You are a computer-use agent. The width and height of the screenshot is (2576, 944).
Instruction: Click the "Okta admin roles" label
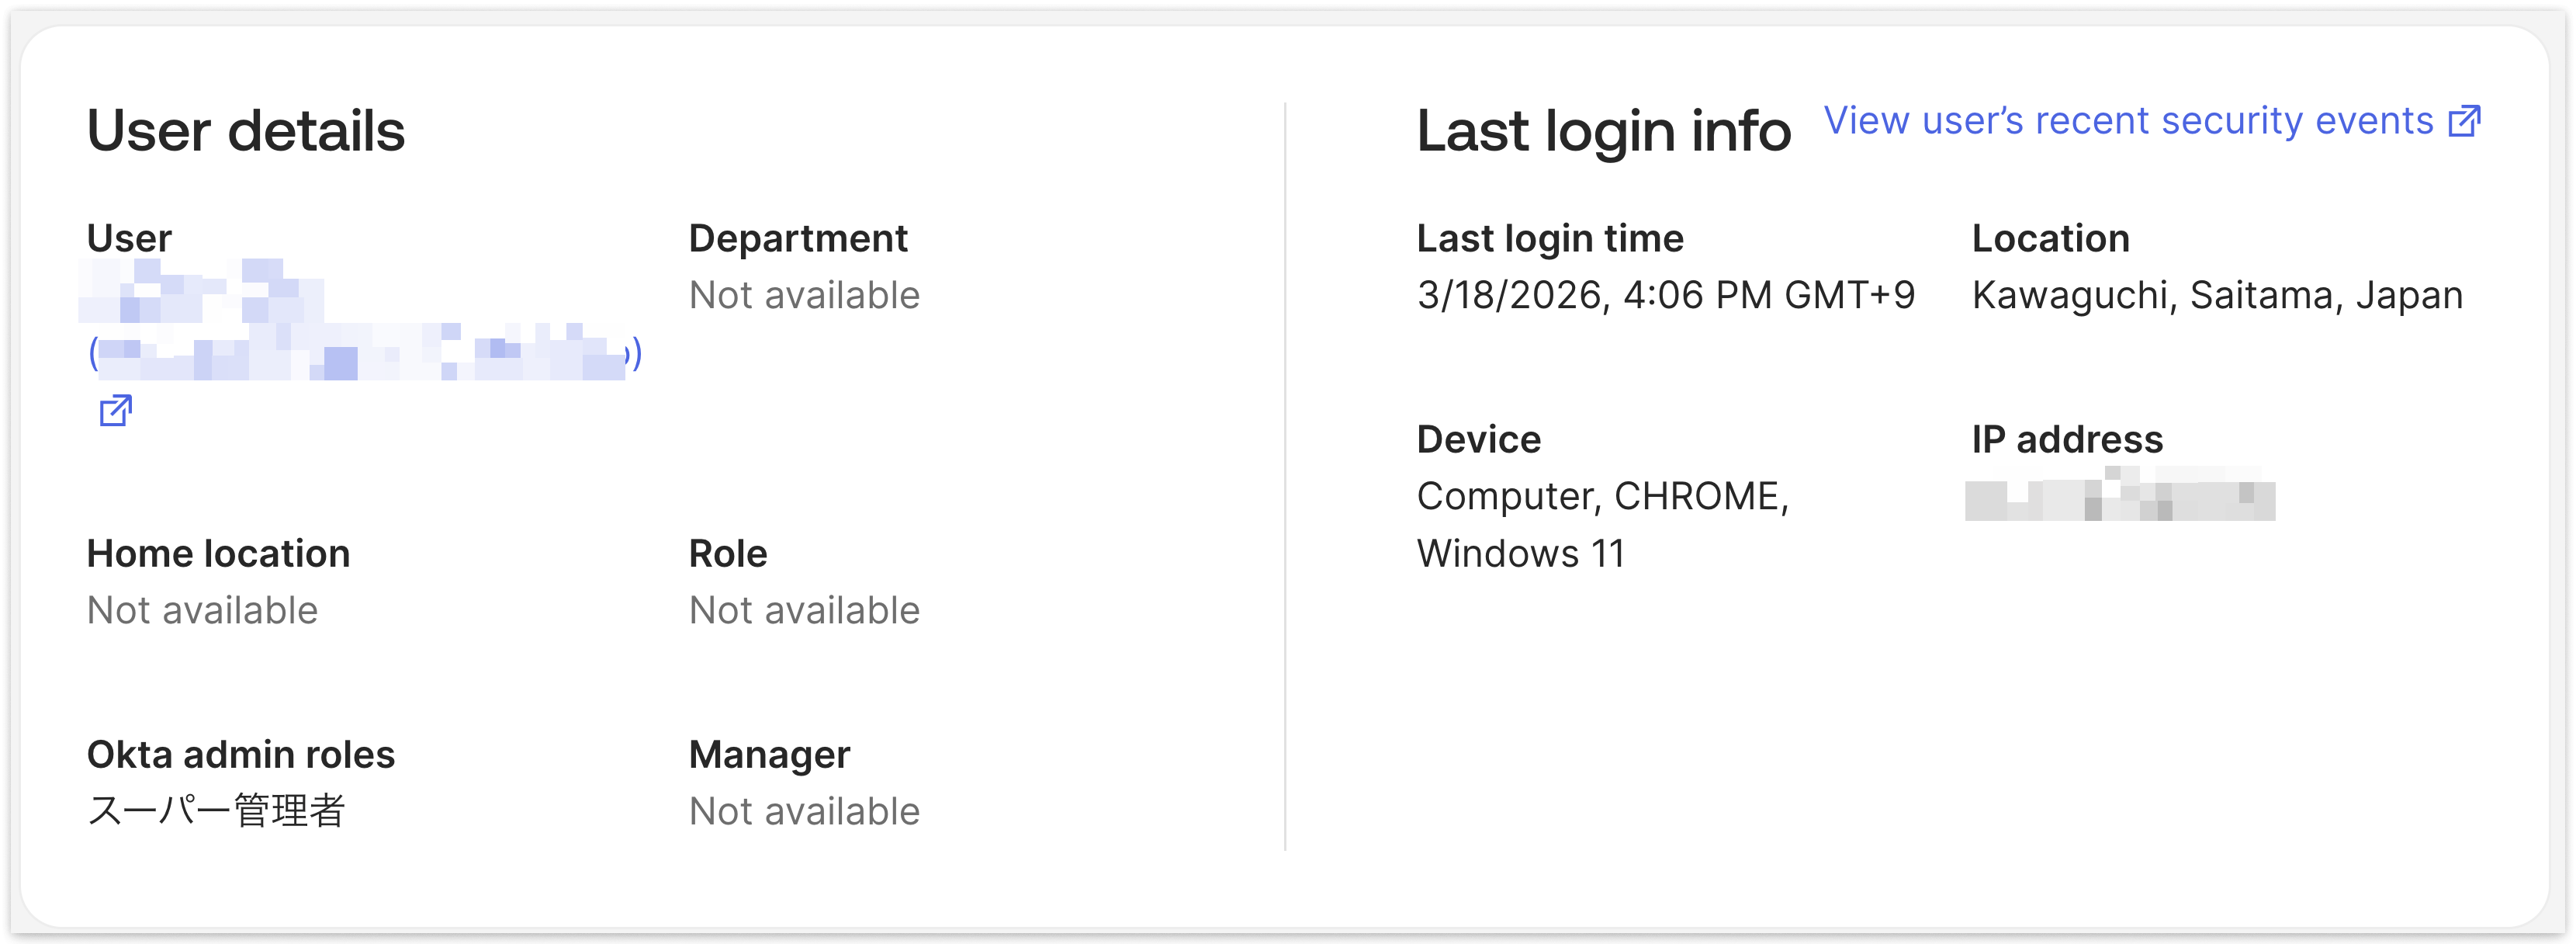[x=240, y=755]
